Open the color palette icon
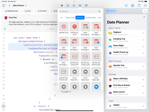The image size is (149, 112). [86, 5]
